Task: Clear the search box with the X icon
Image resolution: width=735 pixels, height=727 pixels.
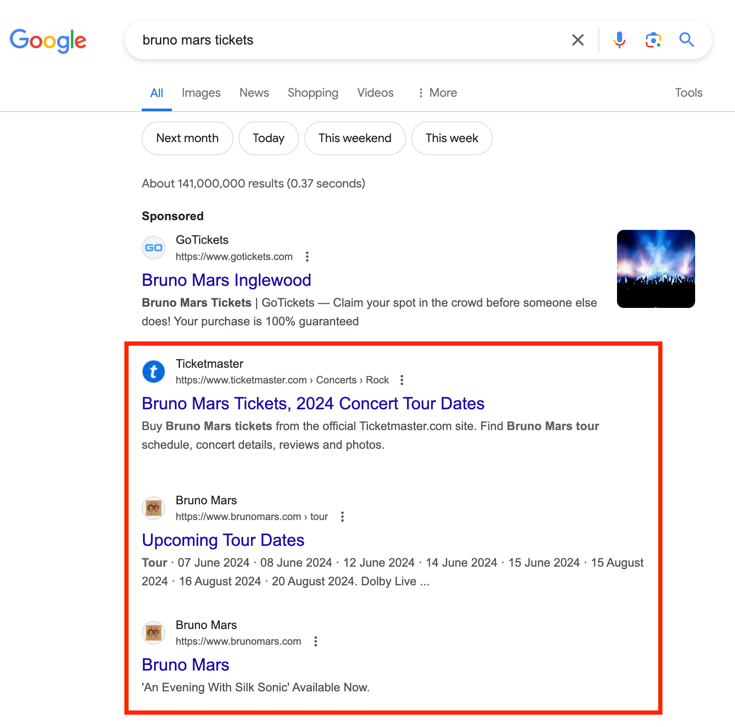Action: (578, 40)
